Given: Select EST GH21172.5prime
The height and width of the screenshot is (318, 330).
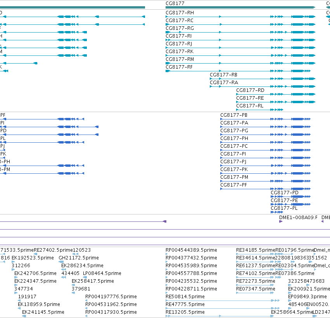Looking at the screenshot, I should (79, 258).
